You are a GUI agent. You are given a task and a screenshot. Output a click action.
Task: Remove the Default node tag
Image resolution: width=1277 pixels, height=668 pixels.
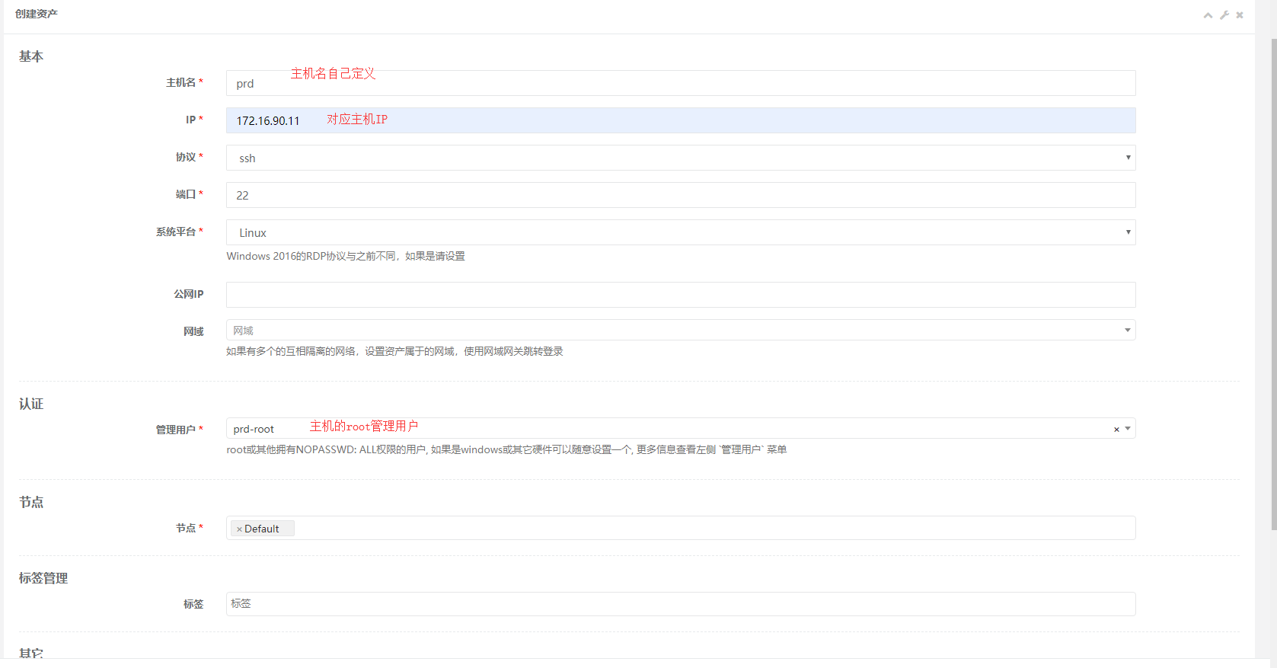(x=239, y=529)
